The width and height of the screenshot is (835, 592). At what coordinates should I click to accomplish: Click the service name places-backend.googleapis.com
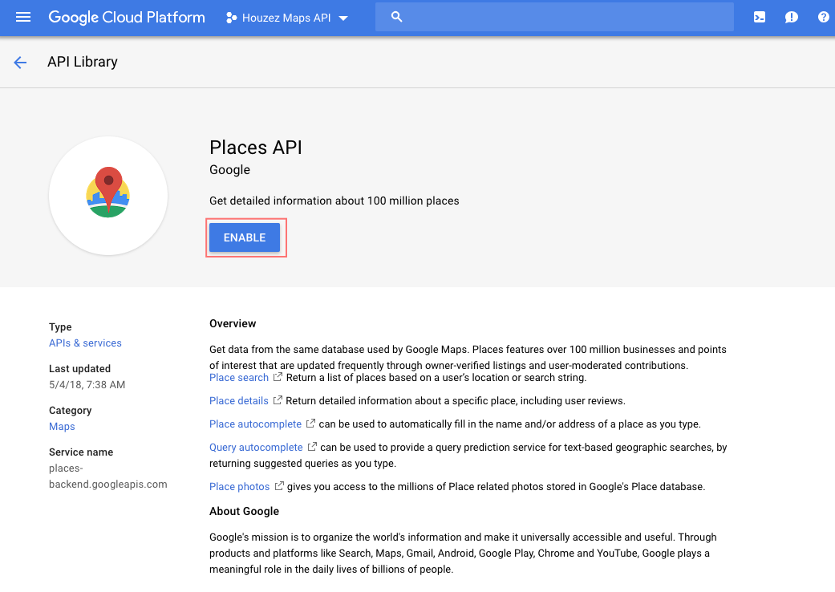(x=108, y=476)
